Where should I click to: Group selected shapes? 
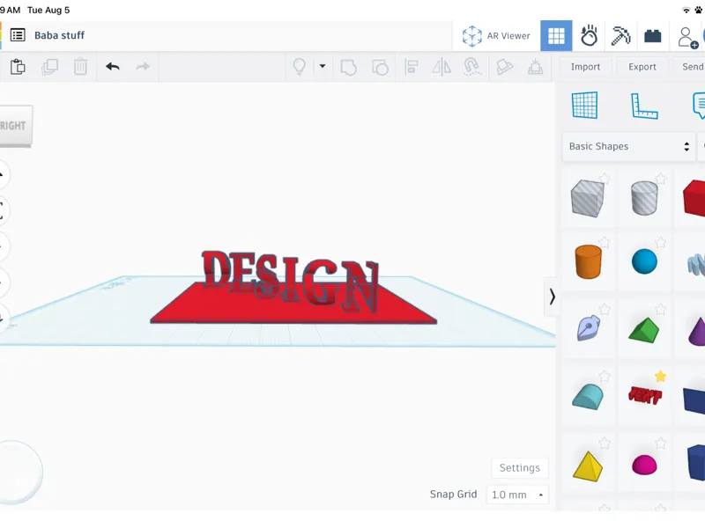pos(348,67)
